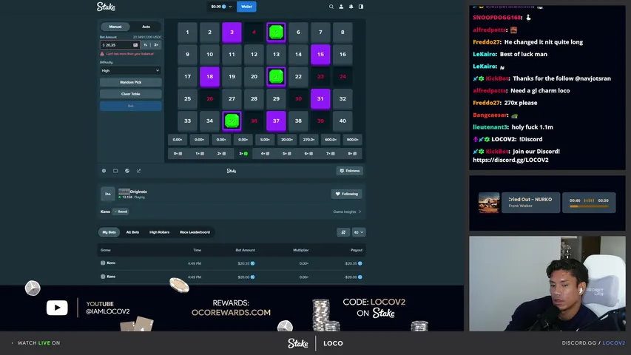Click the warning triangle beside balance error
631x355 pixels.
tap(102, 53)
